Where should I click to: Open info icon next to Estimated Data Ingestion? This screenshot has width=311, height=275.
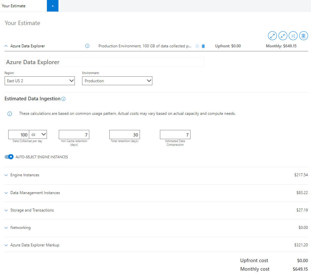point(63,99)
